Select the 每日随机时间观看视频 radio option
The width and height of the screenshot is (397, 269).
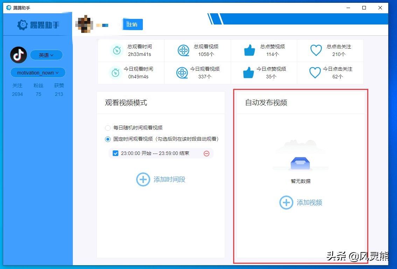108,128
